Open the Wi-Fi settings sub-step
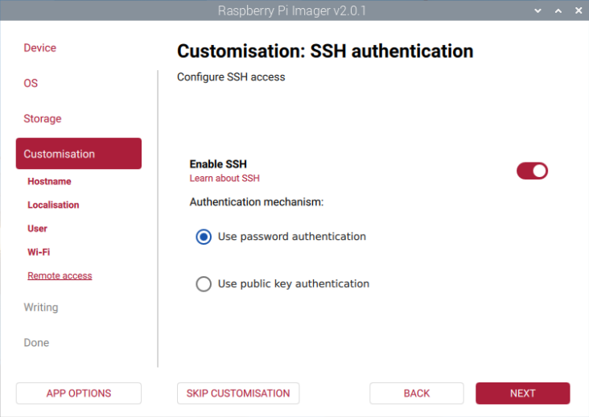This screenshot has height=417, width=589. coord(39,252)
